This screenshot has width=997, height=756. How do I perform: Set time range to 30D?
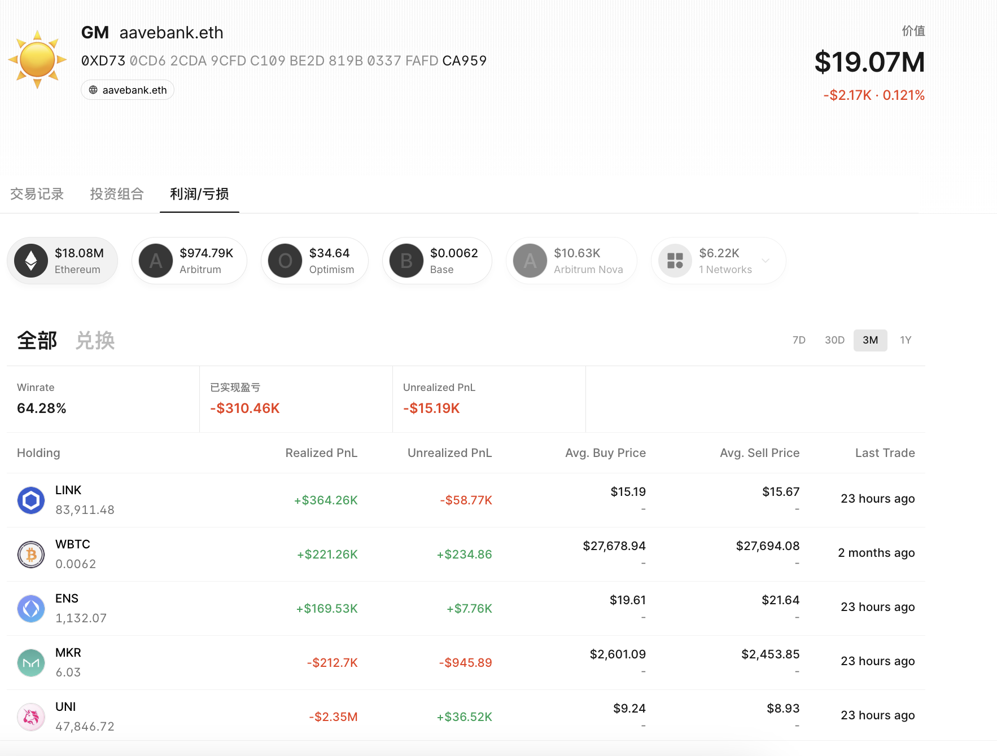point(834,340)
